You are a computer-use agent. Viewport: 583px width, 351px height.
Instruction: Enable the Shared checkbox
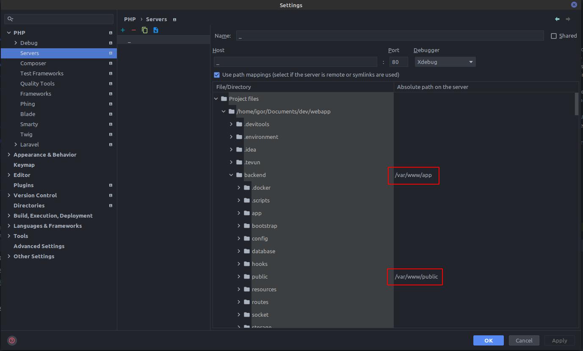click(554, 36)
